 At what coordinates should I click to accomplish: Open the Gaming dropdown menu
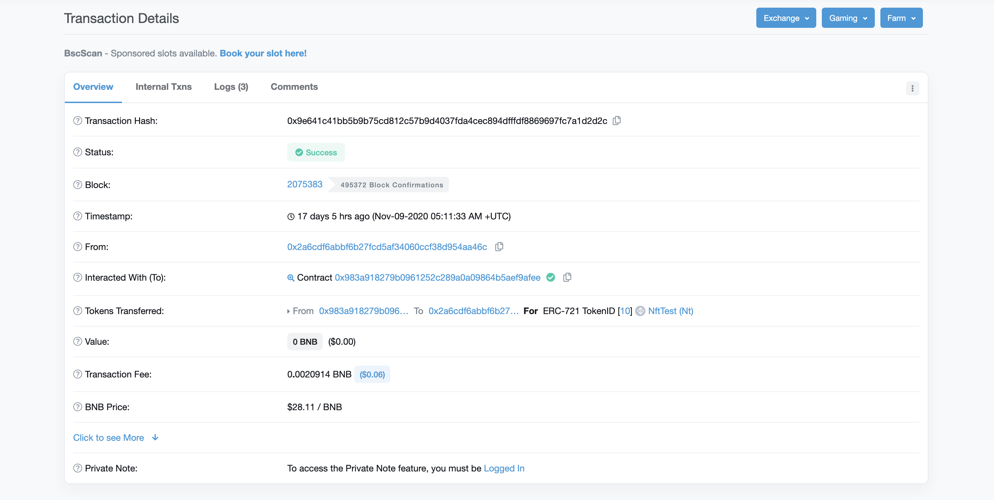pyautogui.click(x=848, y=18)
